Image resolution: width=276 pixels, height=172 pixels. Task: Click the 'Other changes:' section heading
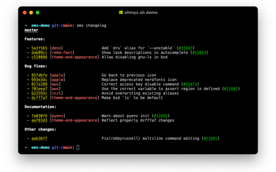point(40,129)
